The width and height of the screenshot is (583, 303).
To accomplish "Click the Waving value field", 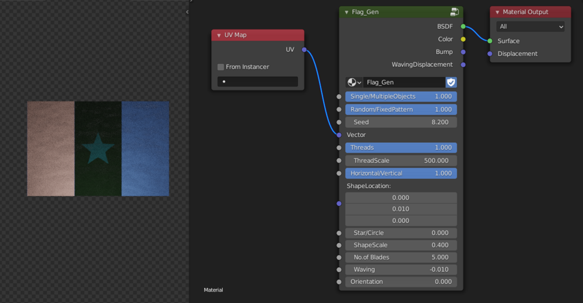I will pos(401,269).
